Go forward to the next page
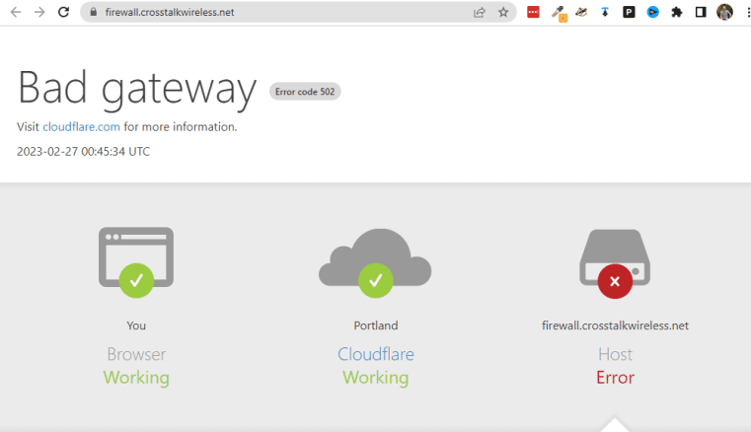Image resolution: width=751 pixels, height=432 pixels. click(39, 12)
